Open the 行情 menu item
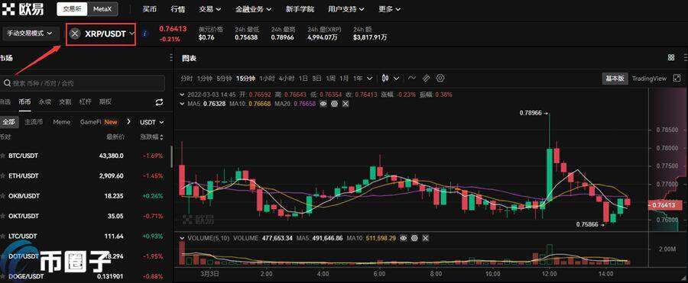Image resolution: width=688 pixels, height=283 pixels. (x=177, y=8)
